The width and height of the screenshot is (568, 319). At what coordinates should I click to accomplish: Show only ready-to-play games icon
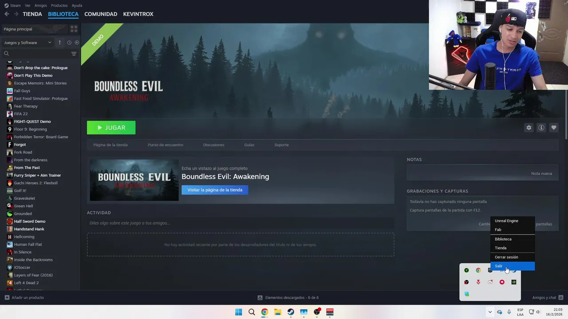pyautogui.click(x=77, y=43)
